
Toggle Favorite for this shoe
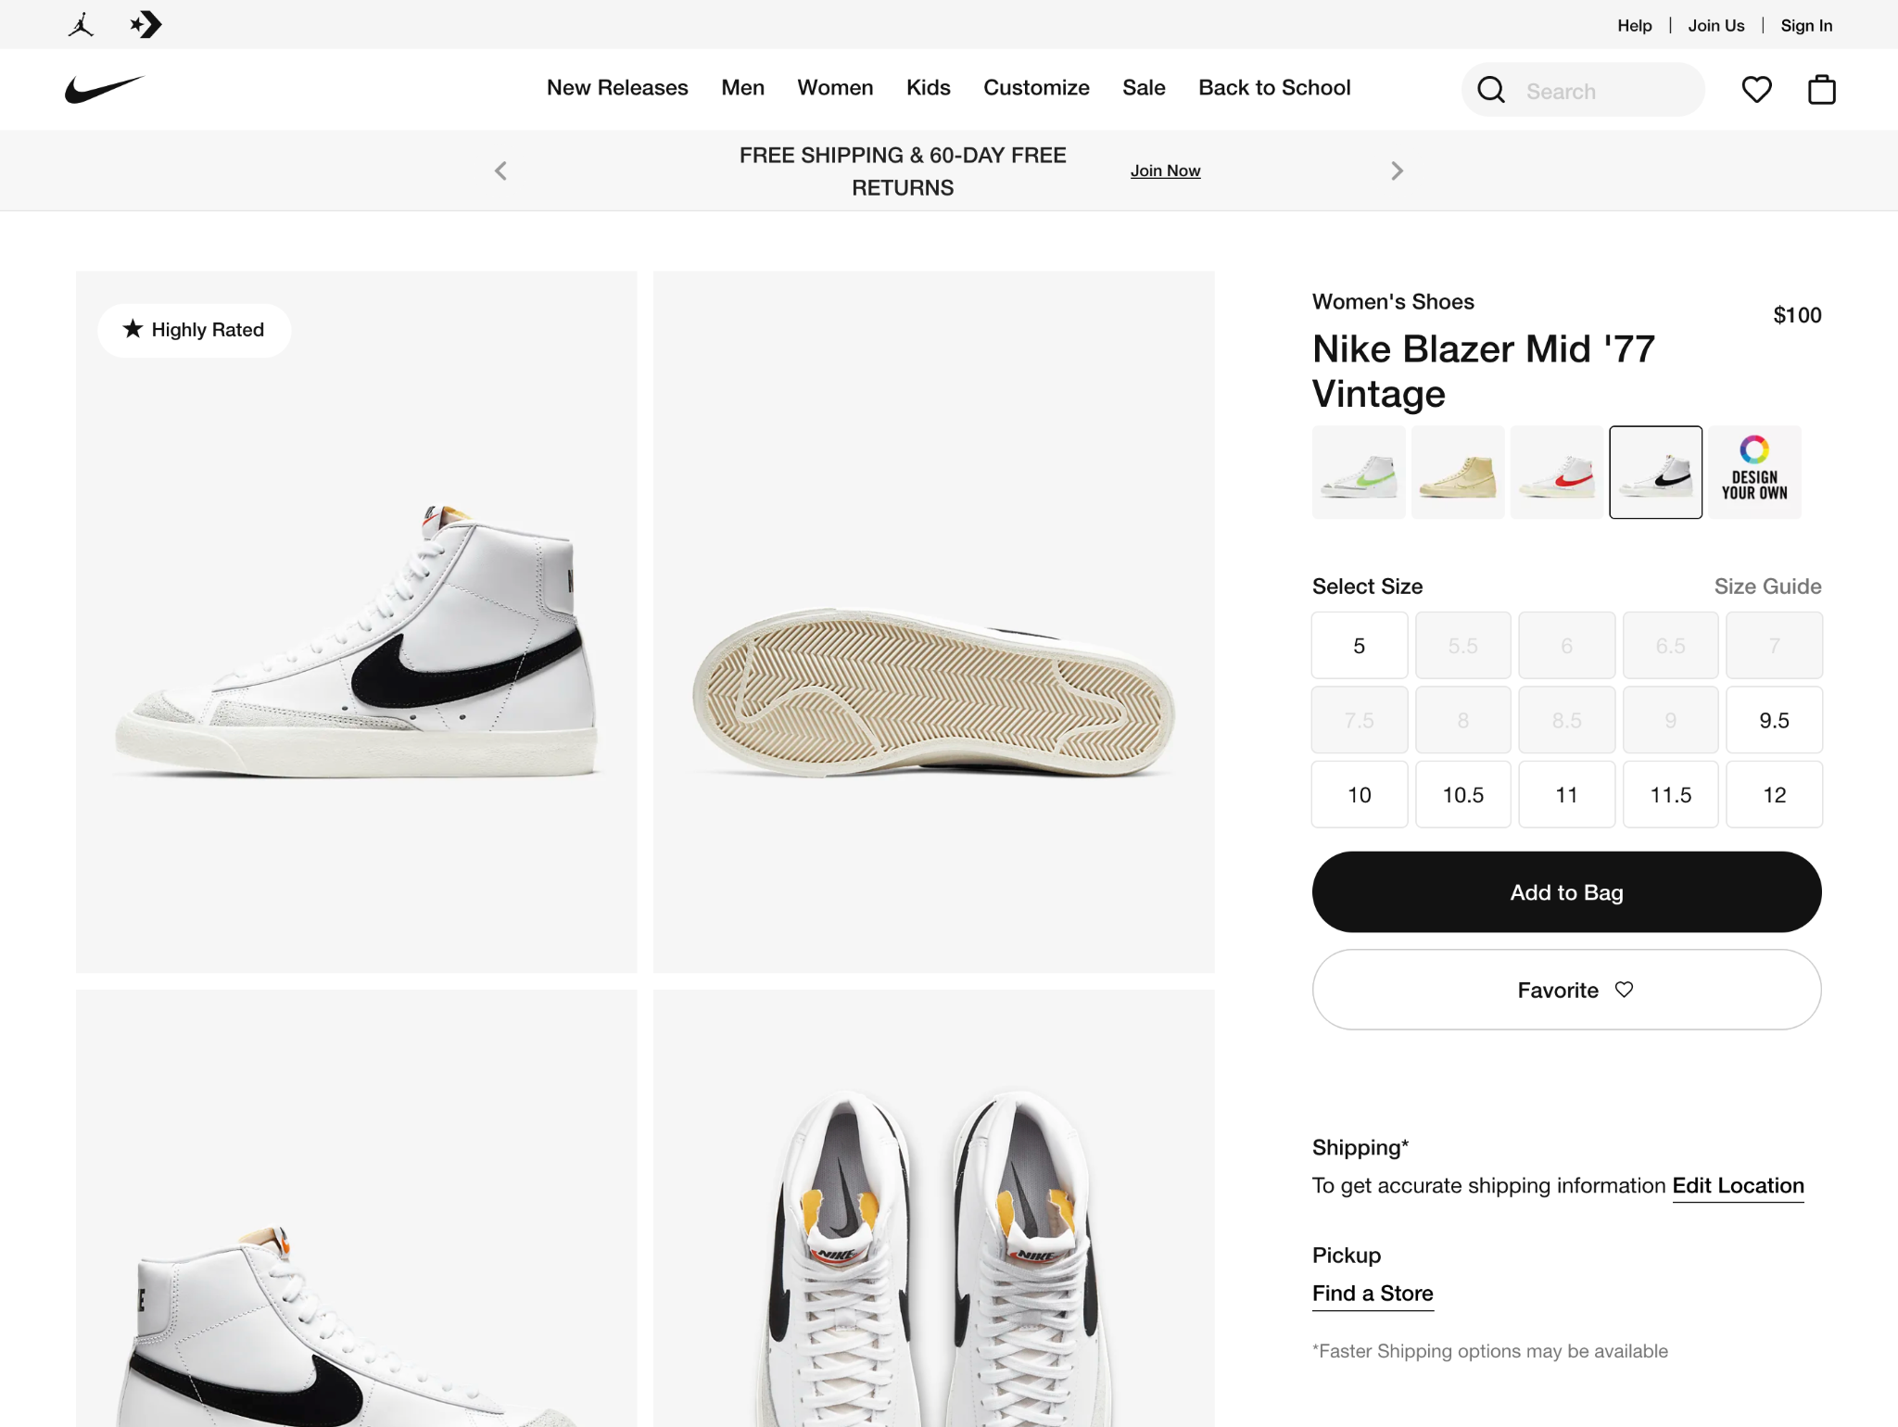pyautogui.click(x=1565, y=990)
